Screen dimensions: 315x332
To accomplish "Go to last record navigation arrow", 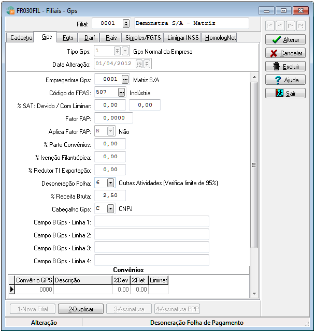I will pyautogui.click(x=301, y=26).
